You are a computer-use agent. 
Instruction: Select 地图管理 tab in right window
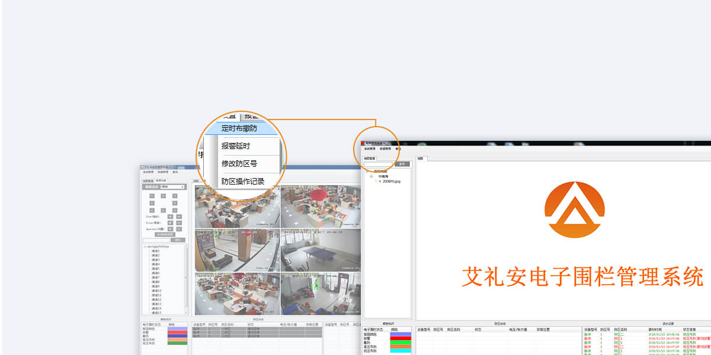[x=370, y=159]
